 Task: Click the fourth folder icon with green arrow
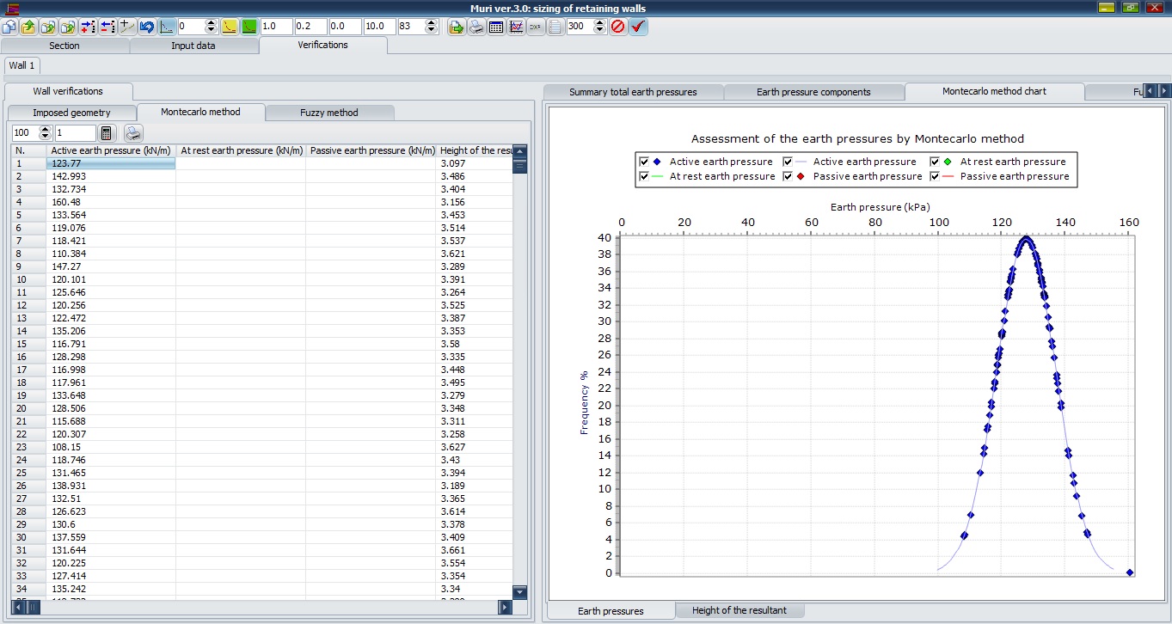68,27
